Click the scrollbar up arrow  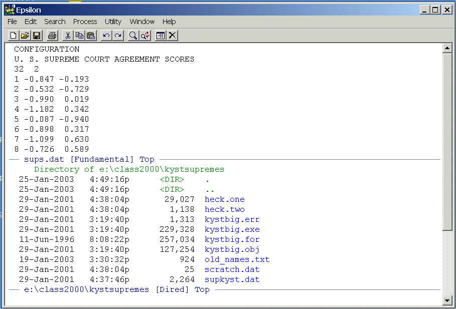(x=447, y=49)
